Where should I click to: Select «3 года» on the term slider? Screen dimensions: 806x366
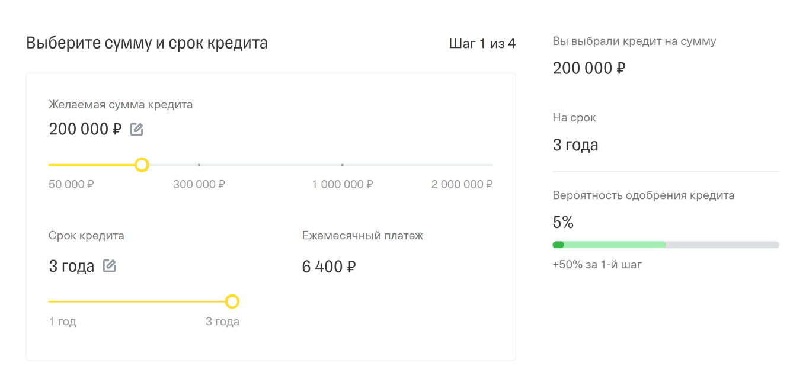click(222, 322)
